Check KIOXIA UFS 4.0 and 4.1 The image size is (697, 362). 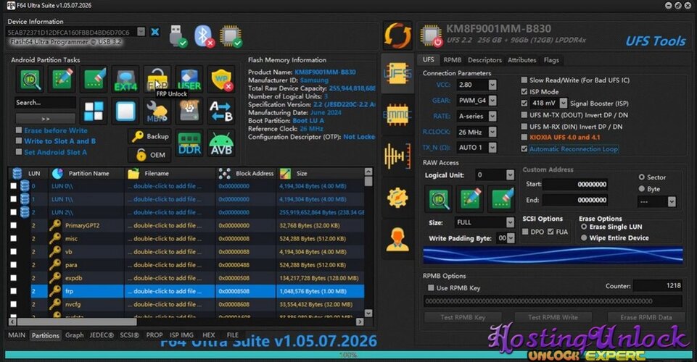(x=524, y=137)
